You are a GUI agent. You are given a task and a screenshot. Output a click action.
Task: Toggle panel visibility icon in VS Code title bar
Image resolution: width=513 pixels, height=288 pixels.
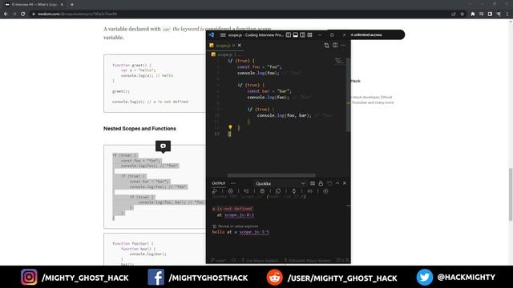[x=296, y=35]
